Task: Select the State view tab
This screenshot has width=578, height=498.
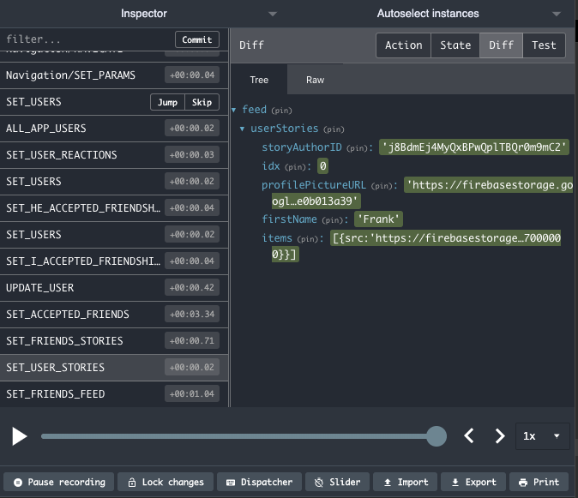Action: tap(455, 45)
